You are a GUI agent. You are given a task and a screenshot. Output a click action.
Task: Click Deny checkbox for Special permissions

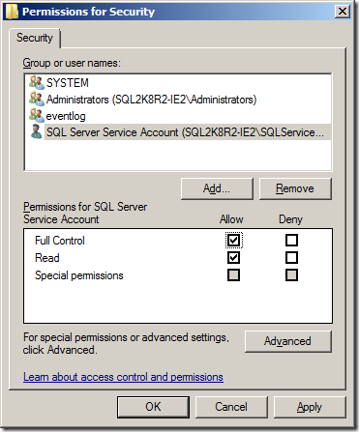coord(291,275)
